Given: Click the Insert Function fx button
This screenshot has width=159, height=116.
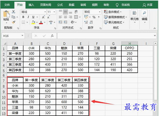Looking at the screenshot, I should 52,36.
